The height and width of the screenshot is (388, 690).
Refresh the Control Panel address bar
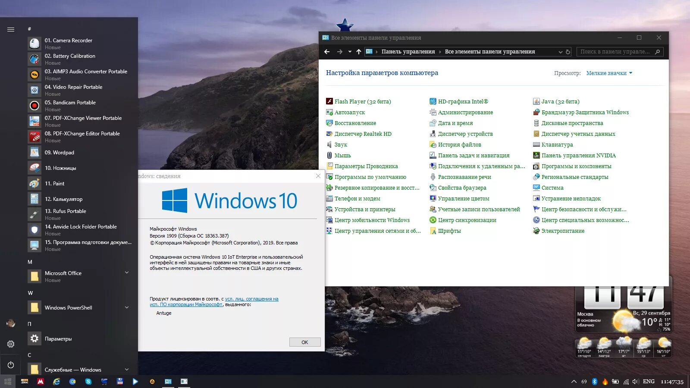568,52
